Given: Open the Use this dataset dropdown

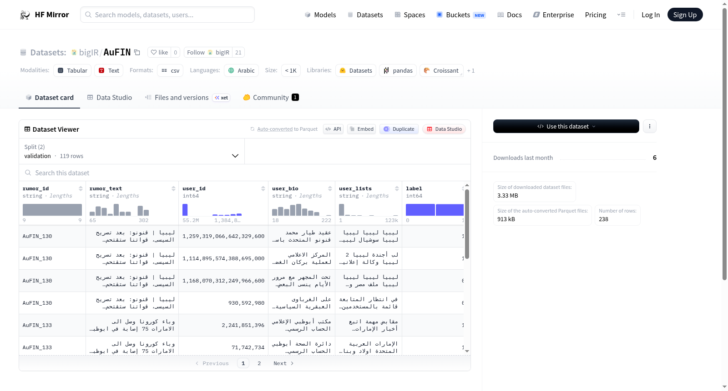Looking at the screenshot, I should pos(566,126).
